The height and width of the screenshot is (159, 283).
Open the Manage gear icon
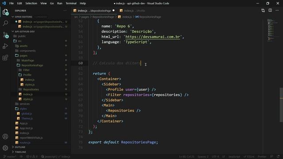coord(5,148)
